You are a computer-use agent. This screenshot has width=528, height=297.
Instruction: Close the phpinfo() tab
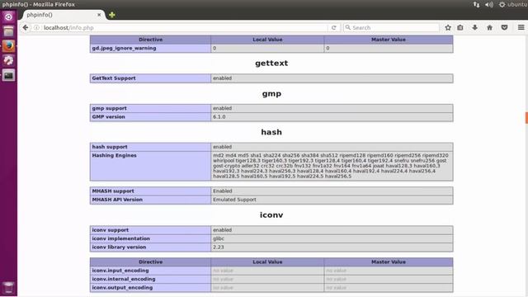click(x=99, y=15)
